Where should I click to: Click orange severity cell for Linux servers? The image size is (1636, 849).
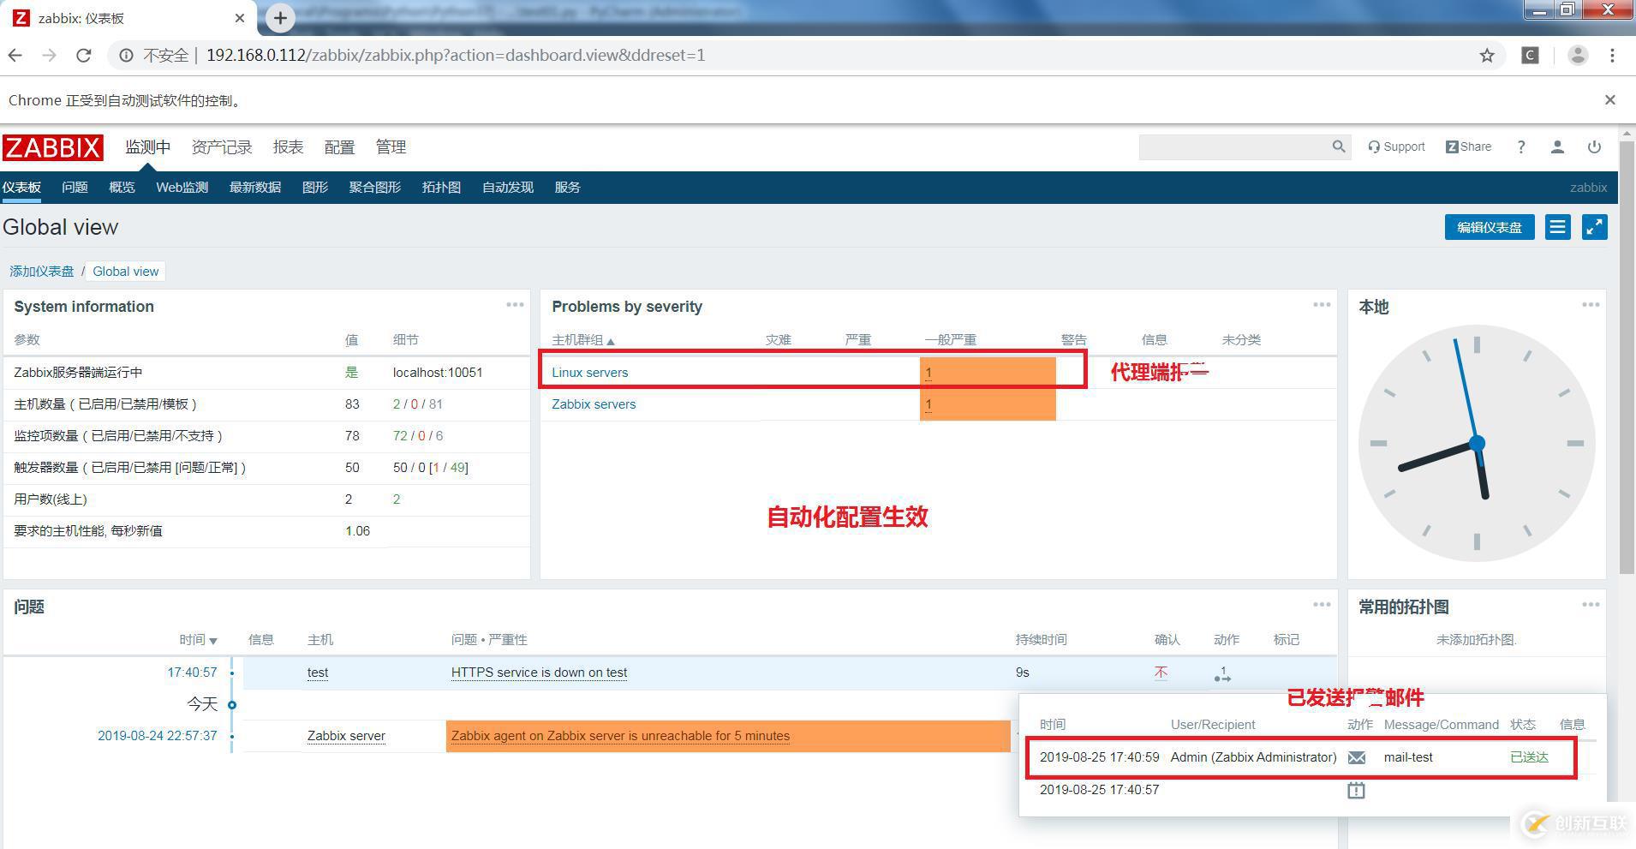point(988,373)
